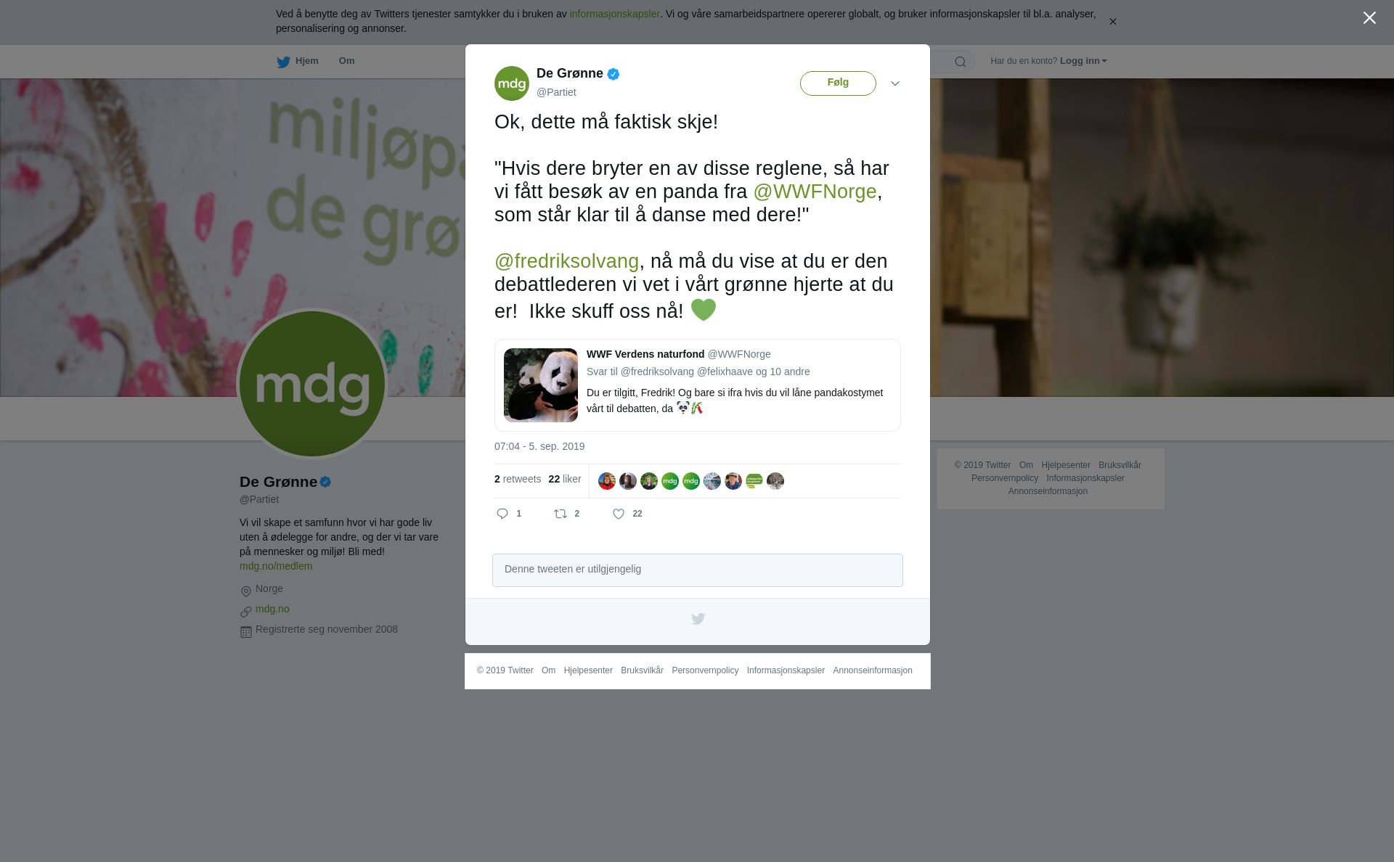Close the tweet overlay with X

coord(1369,18)
